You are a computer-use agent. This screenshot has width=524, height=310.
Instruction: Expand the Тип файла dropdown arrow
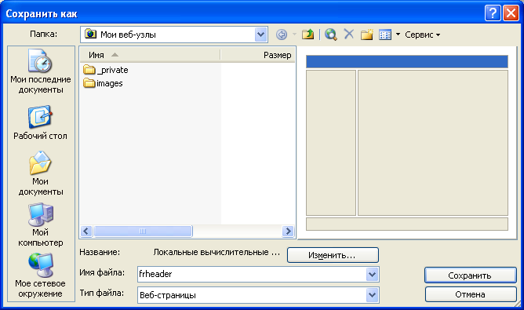coord(373,295)
